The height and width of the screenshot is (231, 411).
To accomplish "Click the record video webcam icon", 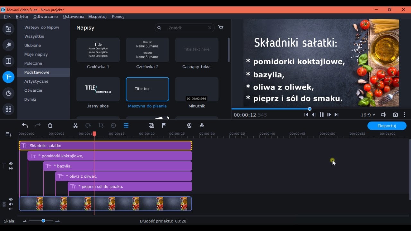I will [189, 125].
